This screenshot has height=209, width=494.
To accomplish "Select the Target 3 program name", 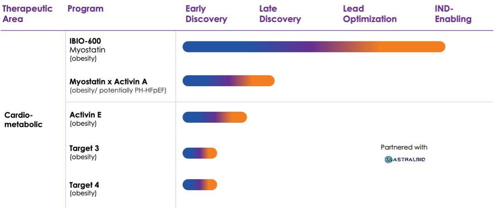I will pyautogui.click(x=84, y=148).
